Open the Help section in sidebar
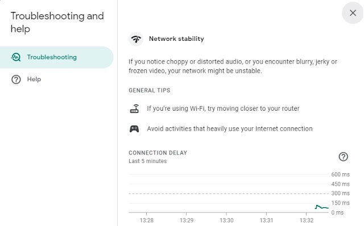Screen dimensions: 364x226 [x=34, y=79]
